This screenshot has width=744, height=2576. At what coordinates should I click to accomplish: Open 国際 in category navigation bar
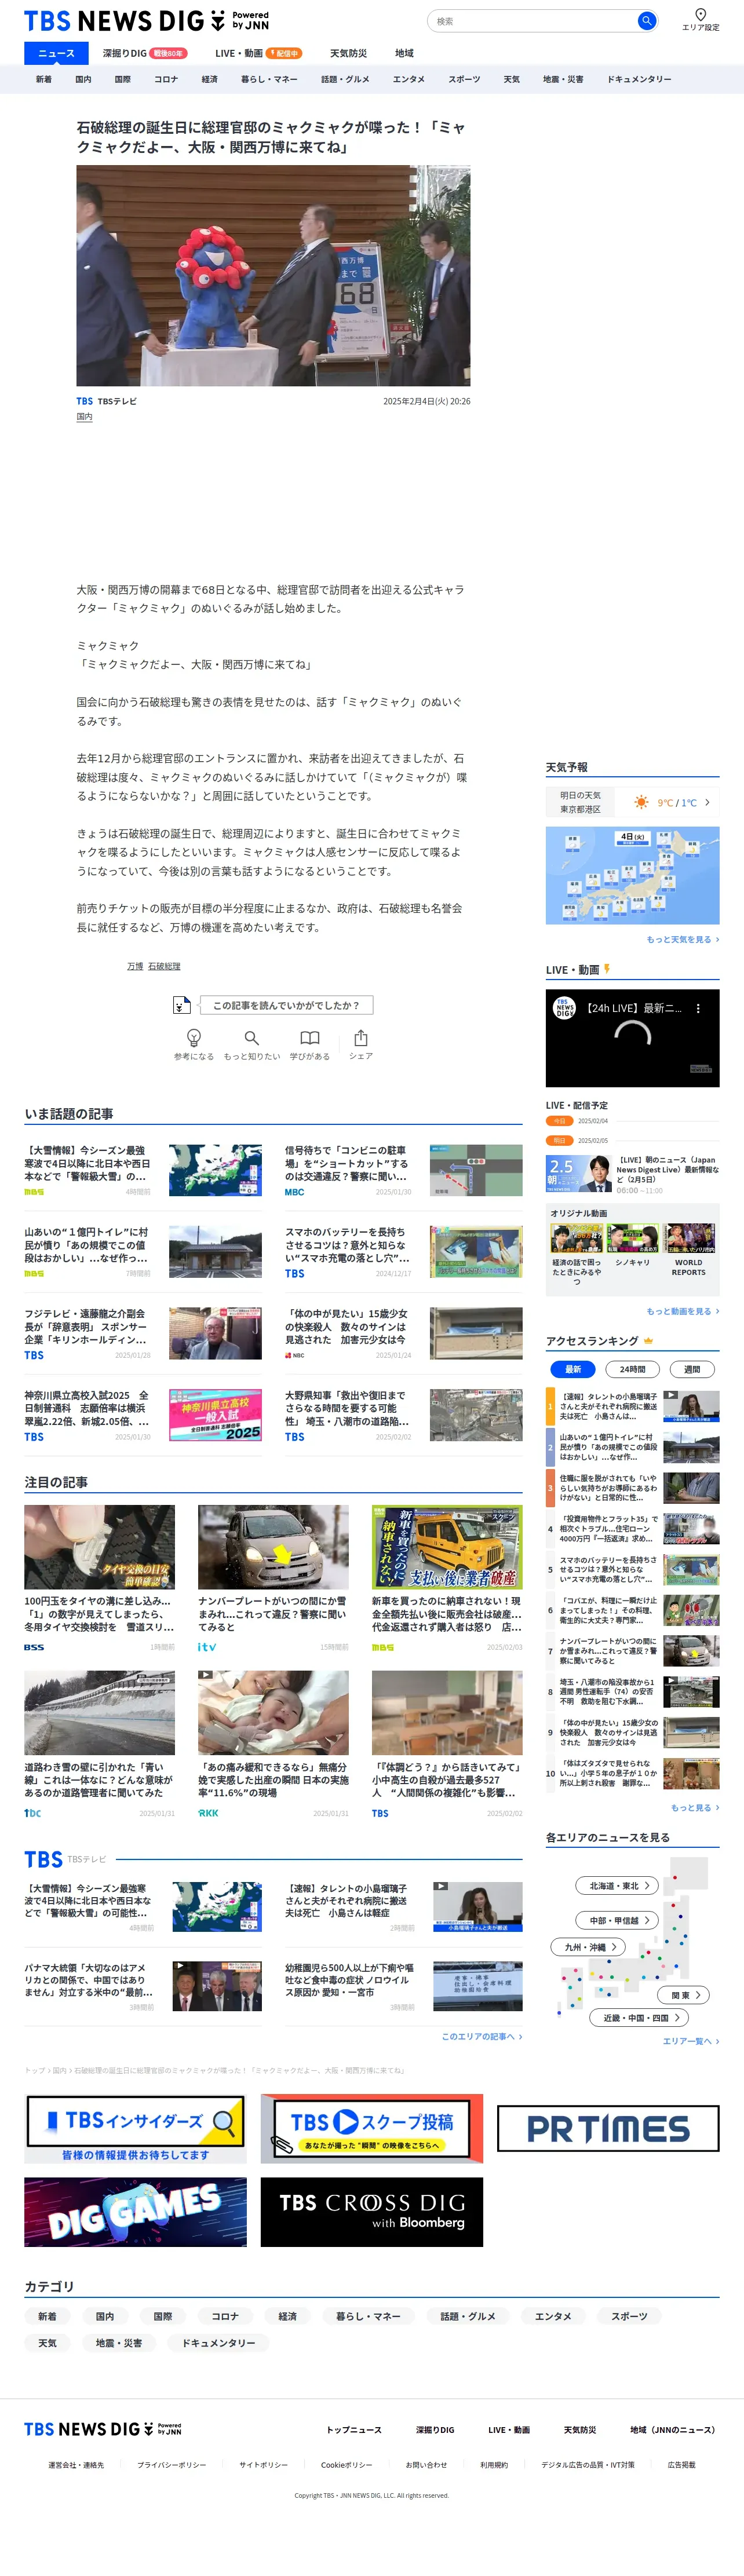click(122, 79)
